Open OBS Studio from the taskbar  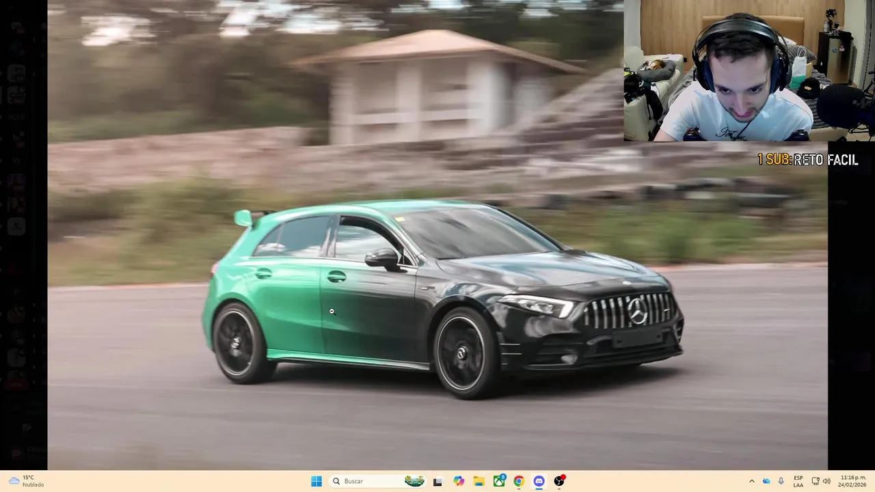pyautogui.click(x=559, y=481)
